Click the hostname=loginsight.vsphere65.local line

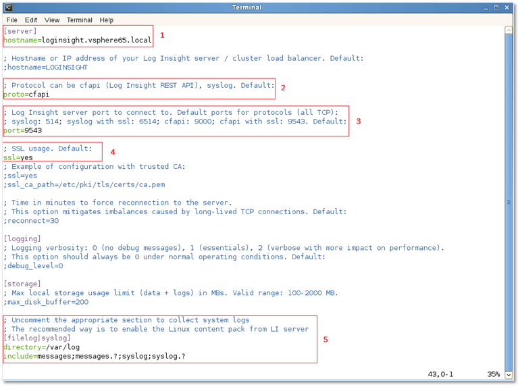[77, 40]
